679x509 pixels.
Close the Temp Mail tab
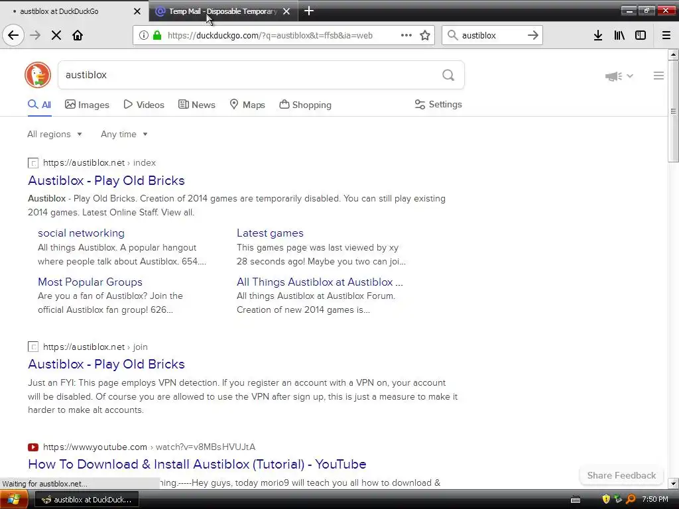(286, 11)
